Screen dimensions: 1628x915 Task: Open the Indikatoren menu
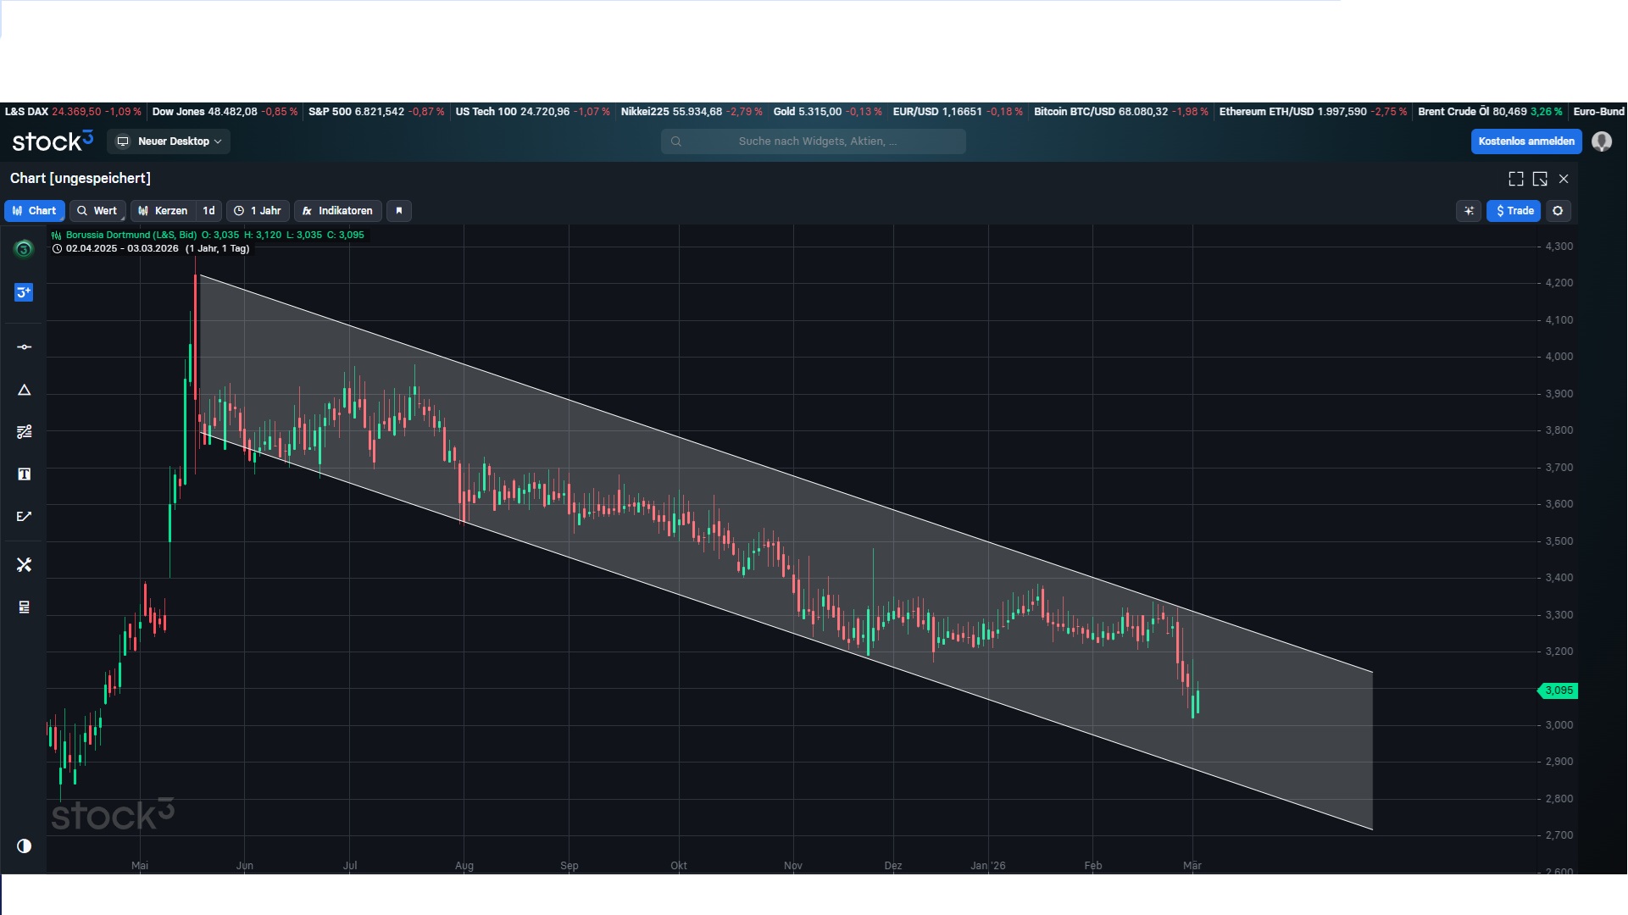pyautogui.click(x=337, y=211)
